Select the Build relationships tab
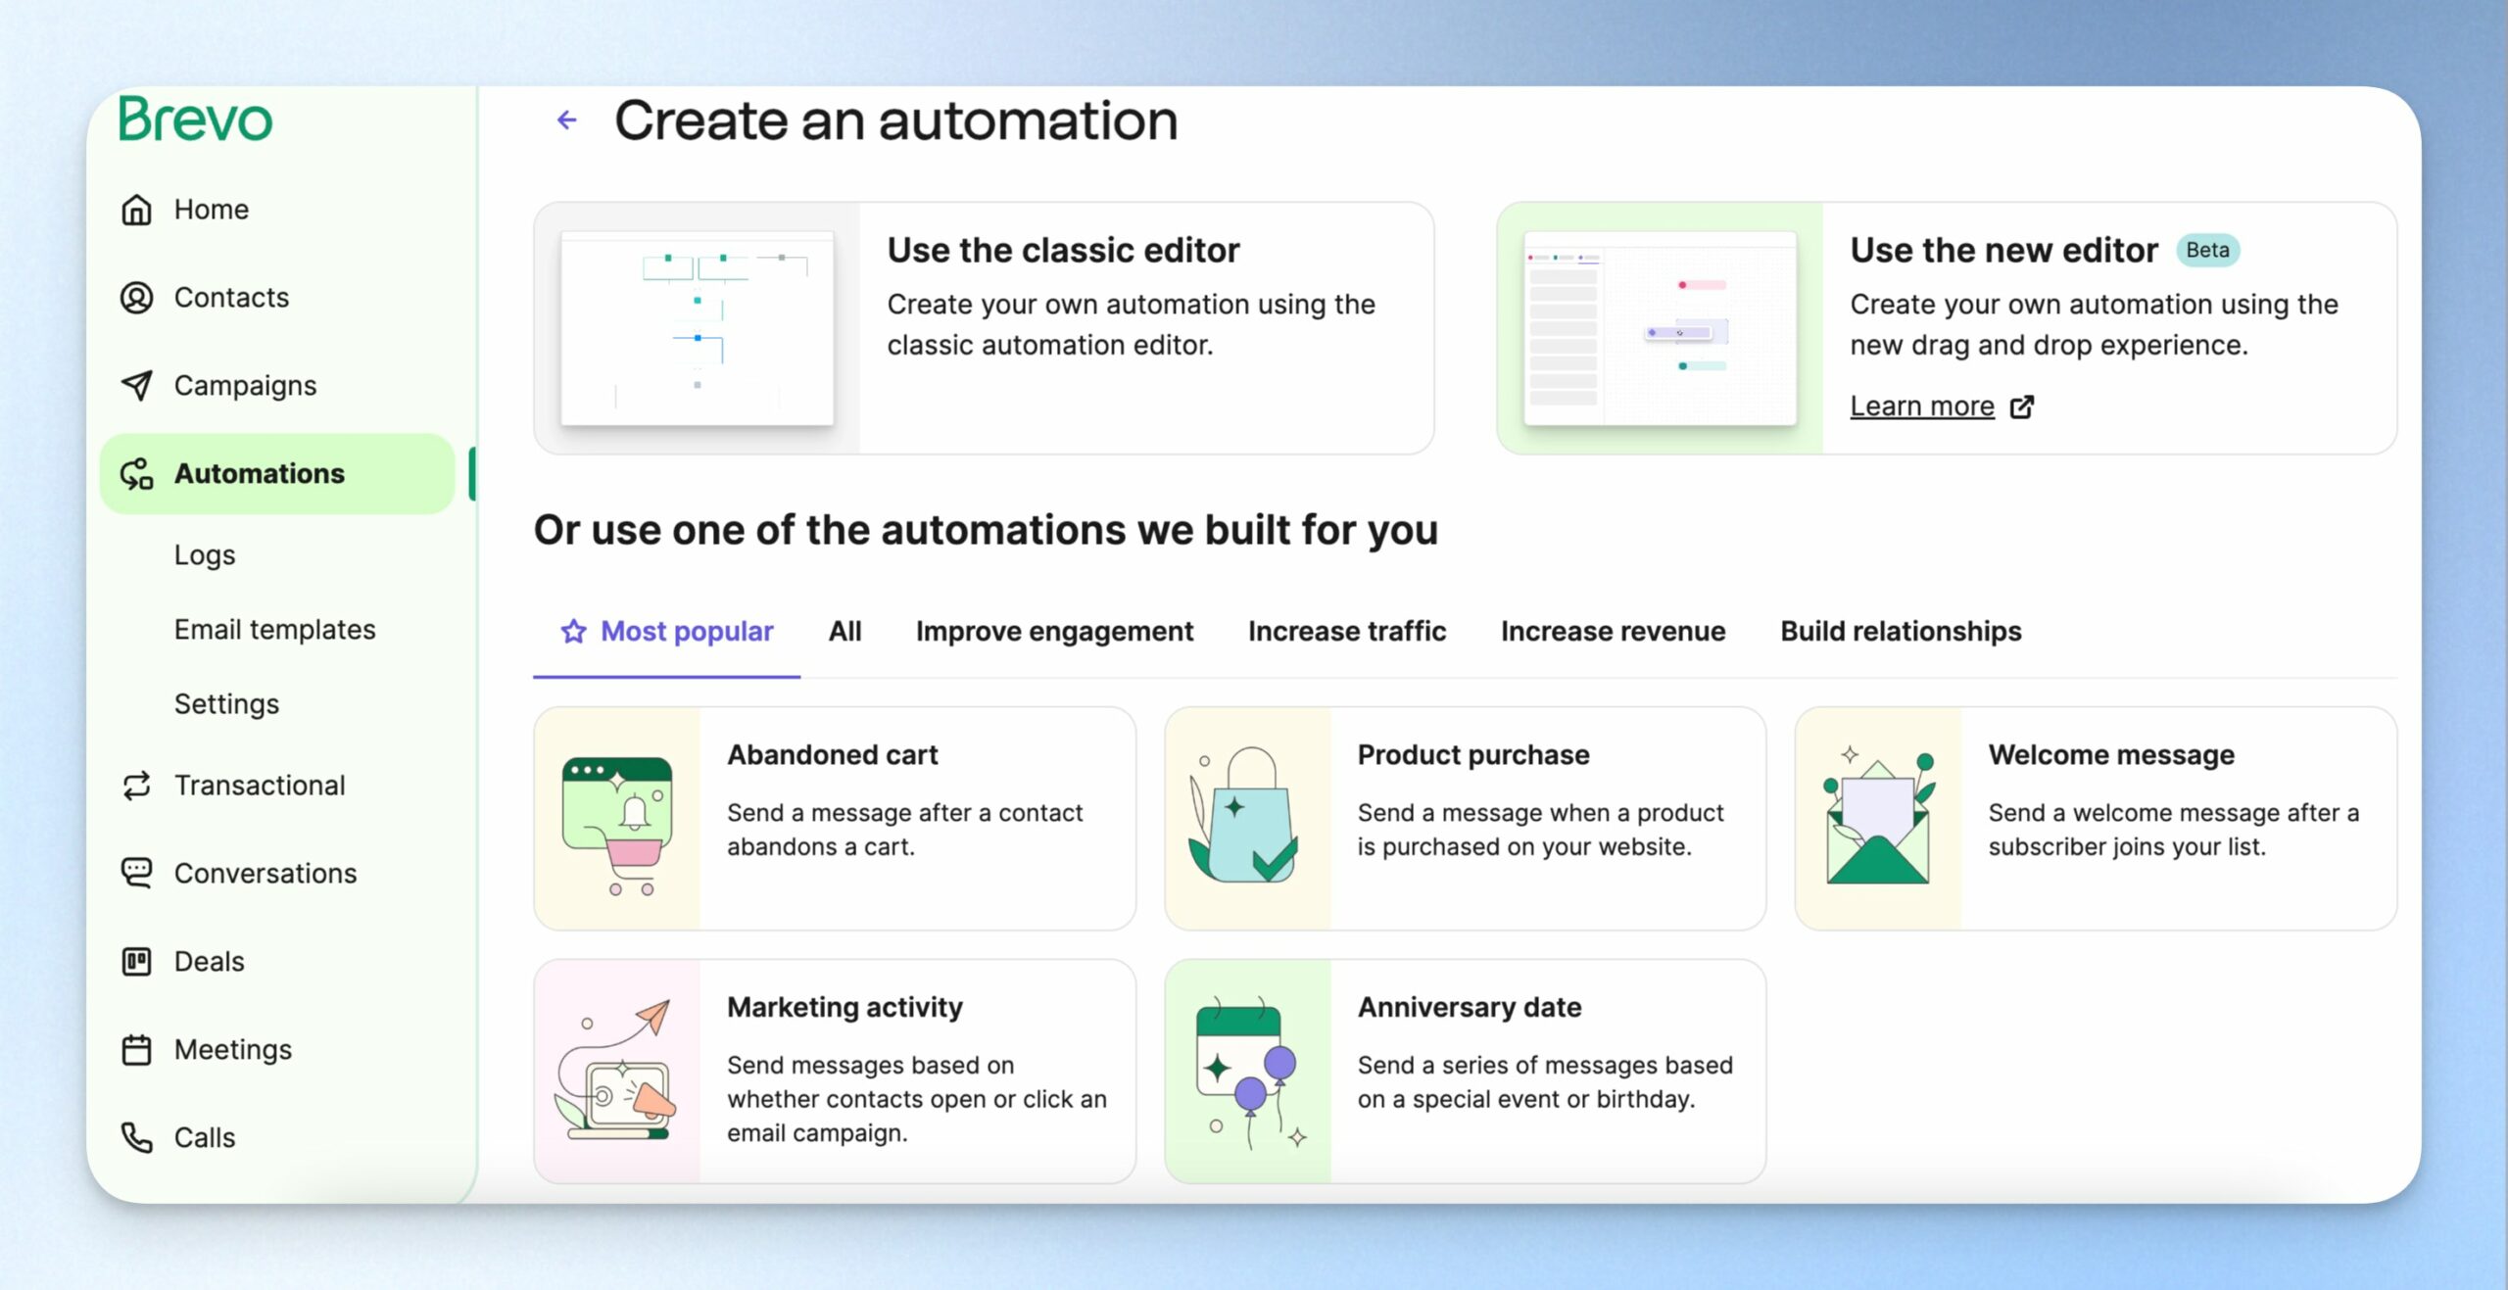The image size is (2508, 1290). click(1901, 632)
